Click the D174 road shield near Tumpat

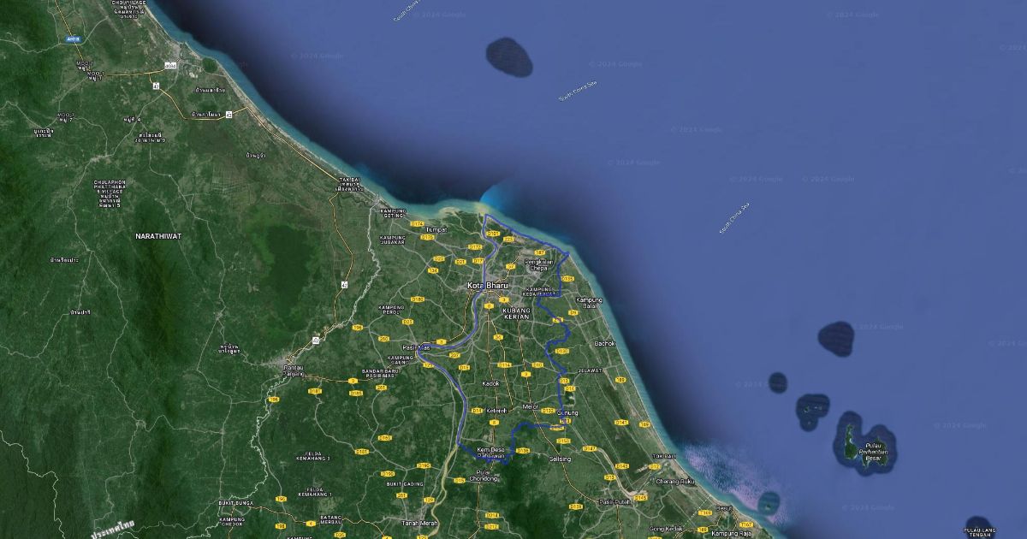click(x=417, y=223)
